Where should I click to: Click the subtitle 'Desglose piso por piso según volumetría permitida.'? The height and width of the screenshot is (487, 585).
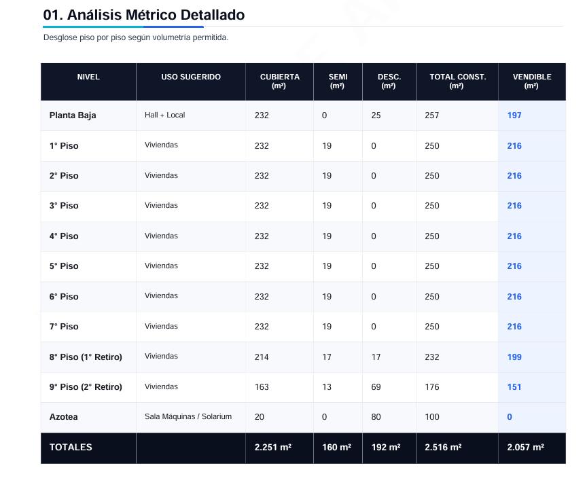[x=136, y=37]
